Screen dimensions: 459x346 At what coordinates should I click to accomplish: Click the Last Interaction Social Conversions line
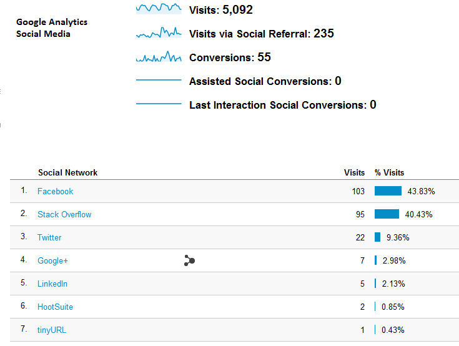(x=159, y=104)
